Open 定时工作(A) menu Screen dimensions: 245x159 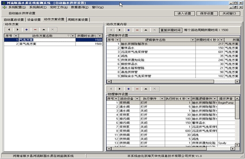[x=59, y=7]
